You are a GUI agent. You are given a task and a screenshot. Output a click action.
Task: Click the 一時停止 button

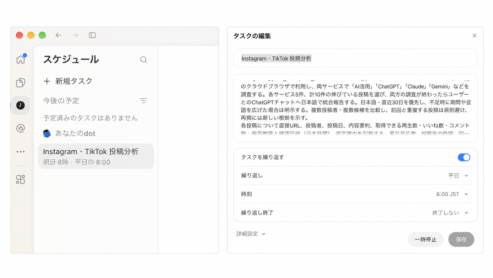point(426,239)
